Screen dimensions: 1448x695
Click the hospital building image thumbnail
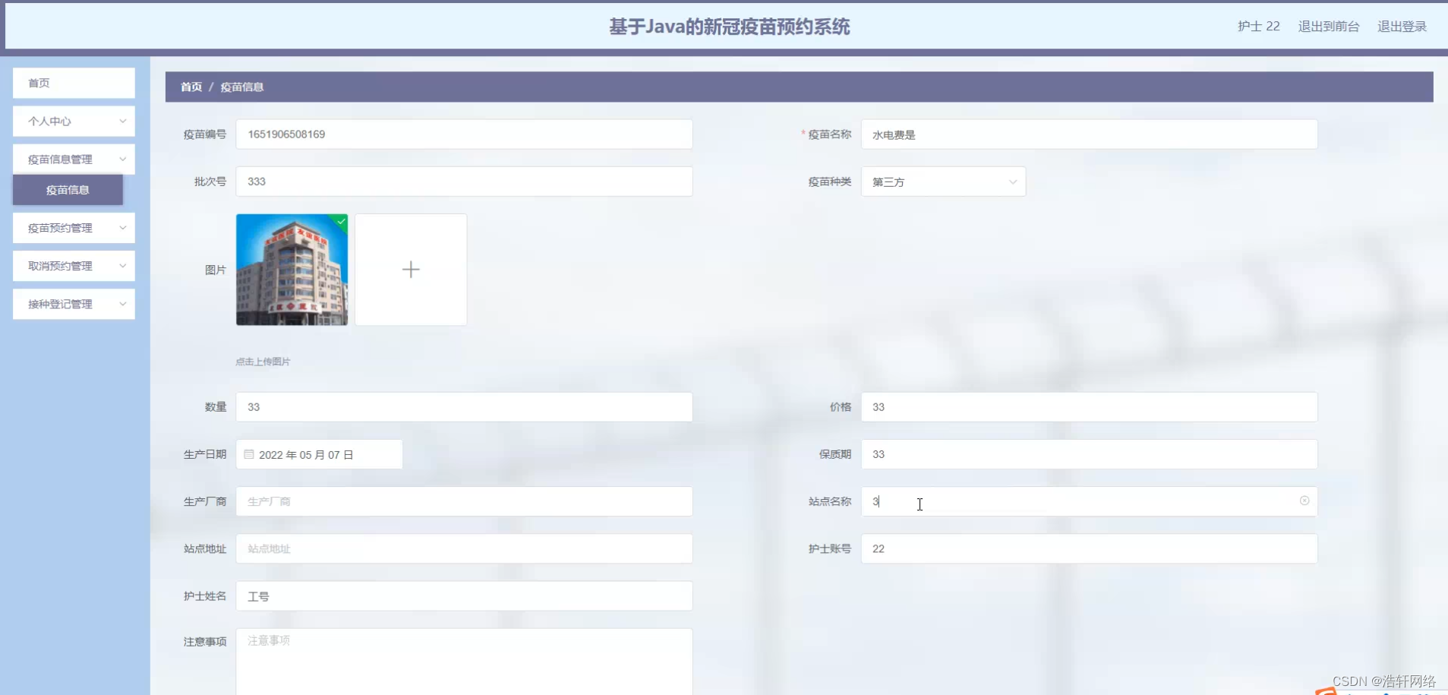(x=292, y=269)
